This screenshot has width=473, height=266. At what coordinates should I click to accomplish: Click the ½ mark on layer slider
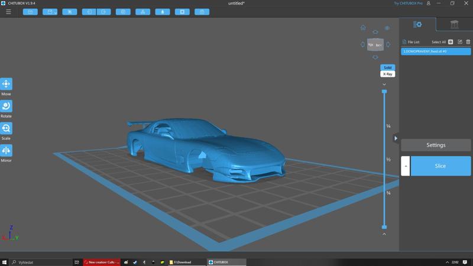tap(388, 160)
